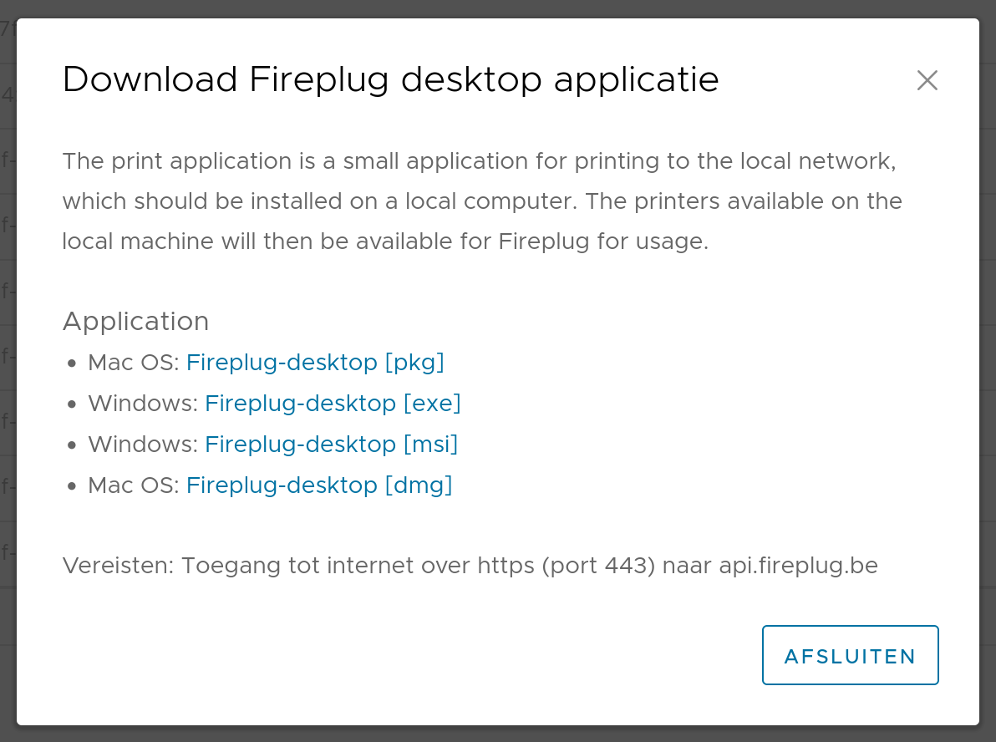Click the bullet beside the dmg entry
Screen dimensions: 996x742
tap(71, 485)
